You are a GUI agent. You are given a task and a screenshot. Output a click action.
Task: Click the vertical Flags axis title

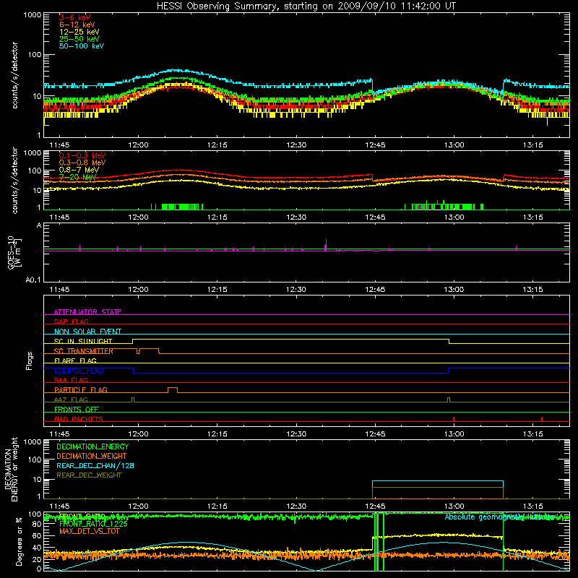coord(30,361)
